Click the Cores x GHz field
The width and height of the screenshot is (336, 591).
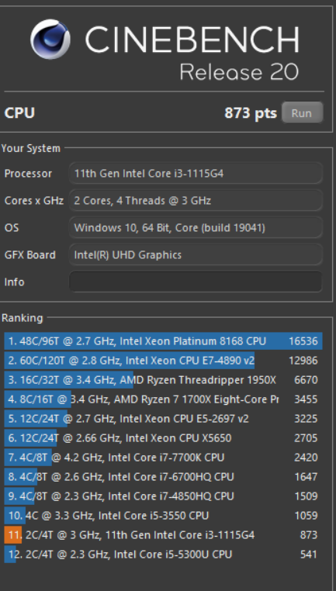(196, 201)
